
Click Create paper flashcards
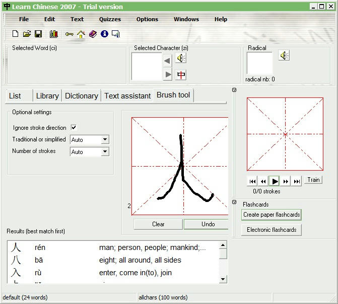tap(272, 215)
